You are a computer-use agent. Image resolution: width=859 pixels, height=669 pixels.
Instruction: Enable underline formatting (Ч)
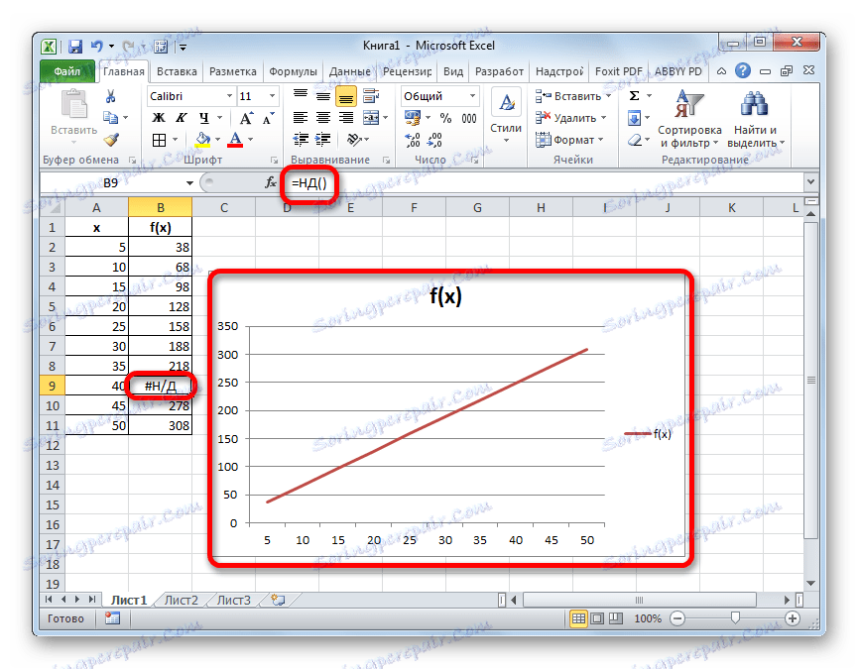(x=202, y=118)
